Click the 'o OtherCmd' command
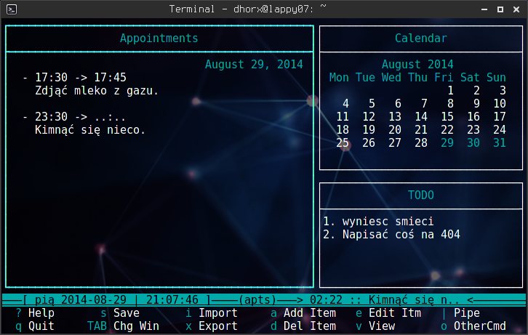This screenshot has width=528, height=335. click(473, 326)
